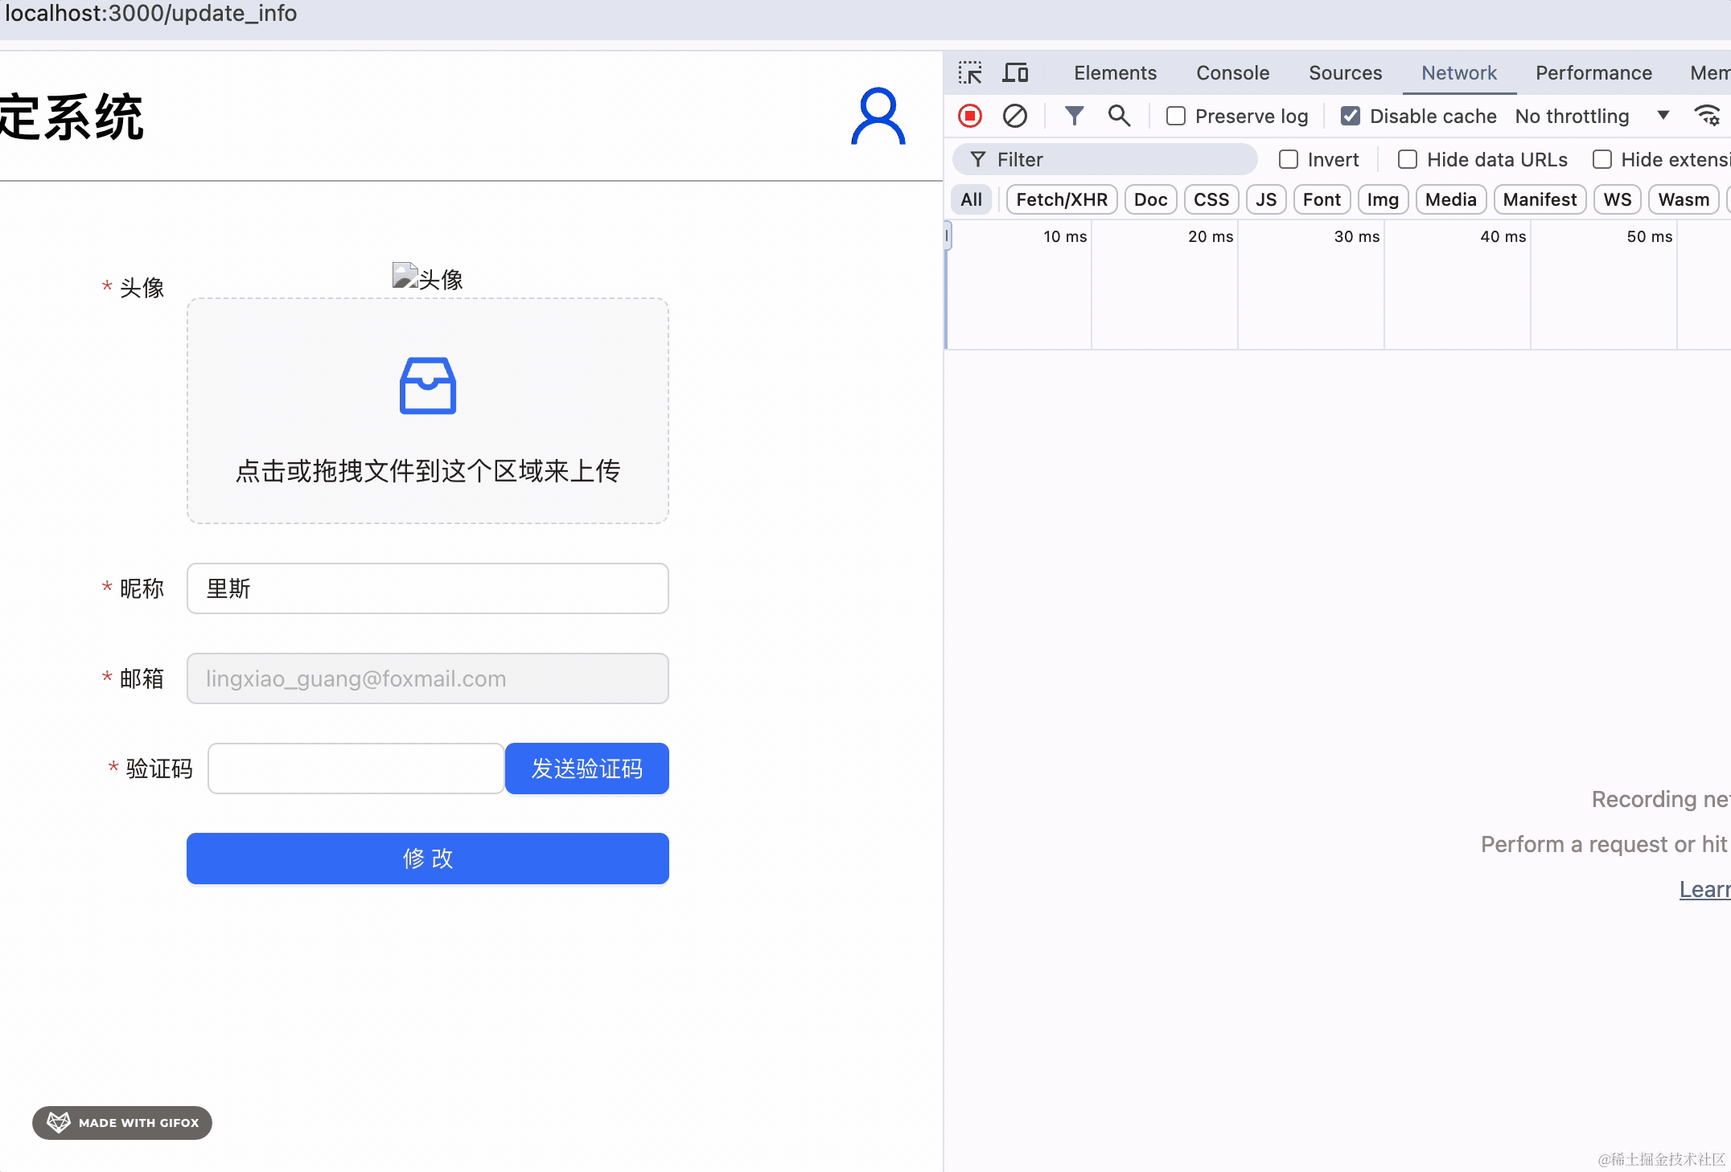Viewport: 1731px width, 1172px height.
Task: Click the inspect element selector icon
Action: 970,73
